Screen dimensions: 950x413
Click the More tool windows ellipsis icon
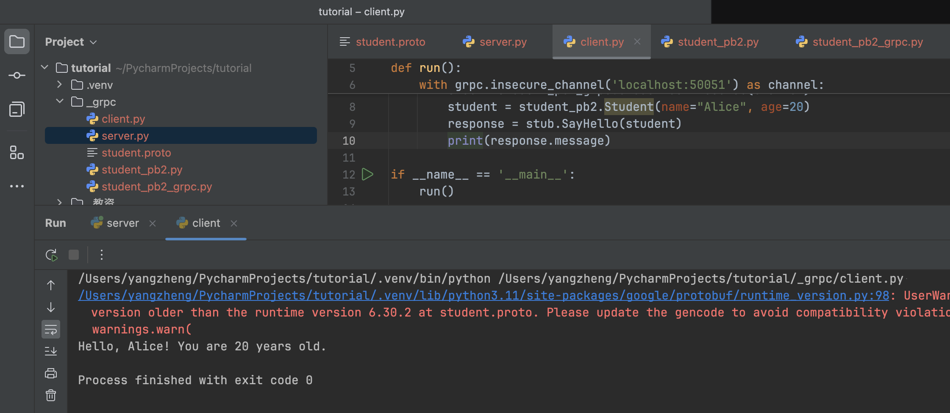coord(17,186)
